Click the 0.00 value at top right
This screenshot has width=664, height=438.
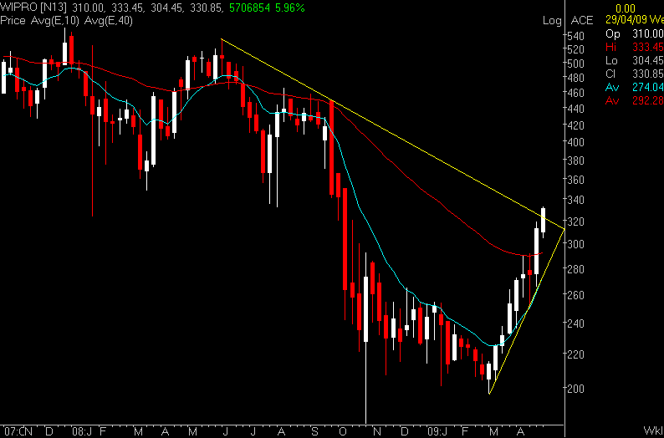pos(626,8)
